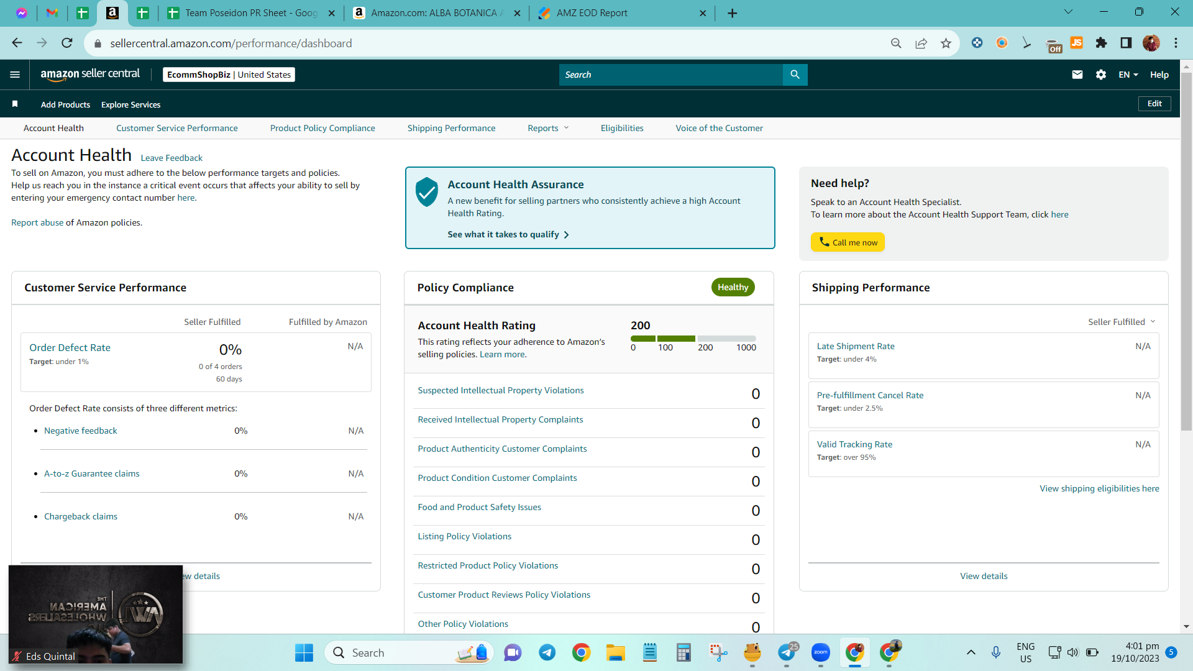
Task: Click the site lock icon in address bar
Action: coord(98,43)
